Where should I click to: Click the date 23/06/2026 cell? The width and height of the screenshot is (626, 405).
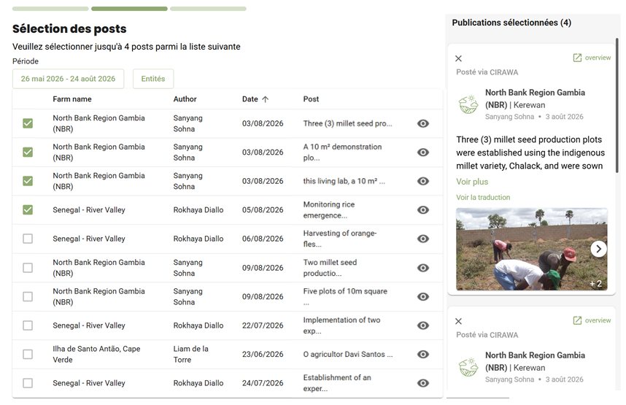[x=263, y=354]
